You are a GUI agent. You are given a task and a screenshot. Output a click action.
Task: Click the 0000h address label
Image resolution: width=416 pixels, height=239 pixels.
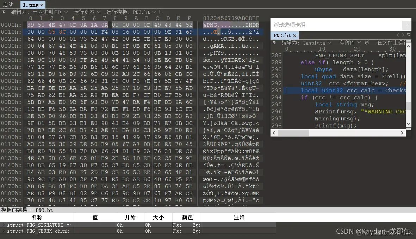pyautogui.click(x=11, y=25)
